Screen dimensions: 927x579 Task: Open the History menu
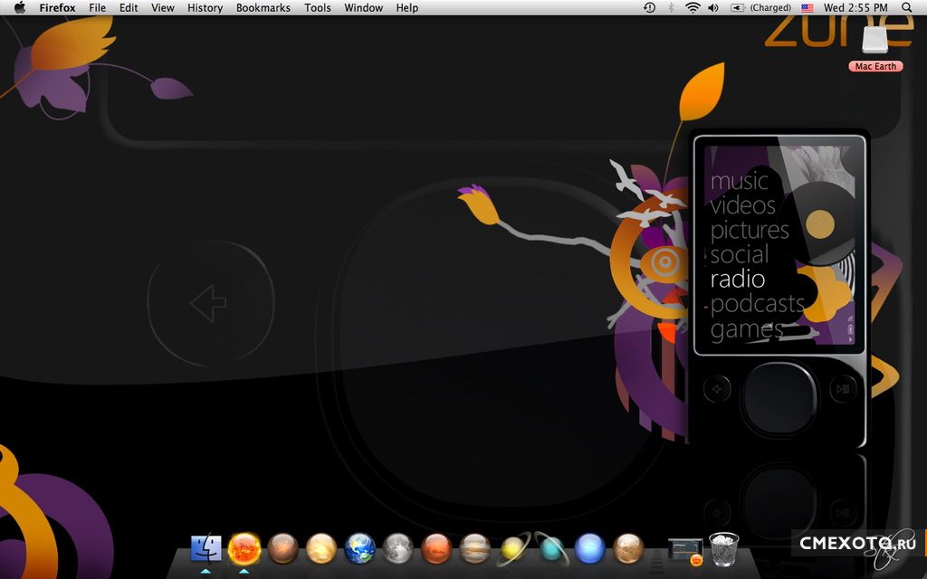(x=205, y=7)
